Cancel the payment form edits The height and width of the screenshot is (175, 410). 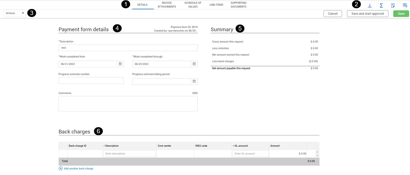[332, 14]
